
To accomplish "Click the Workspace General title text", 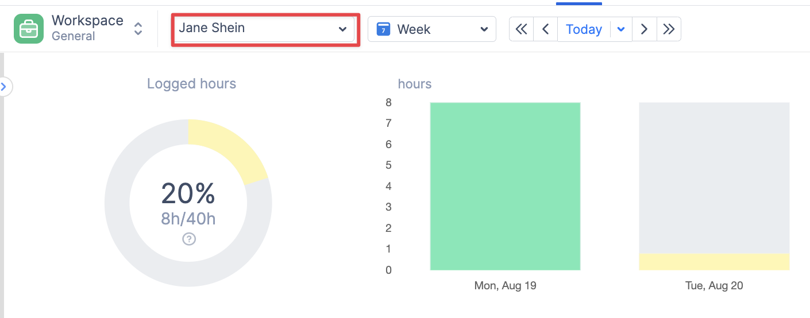I will tap(87, 28).
